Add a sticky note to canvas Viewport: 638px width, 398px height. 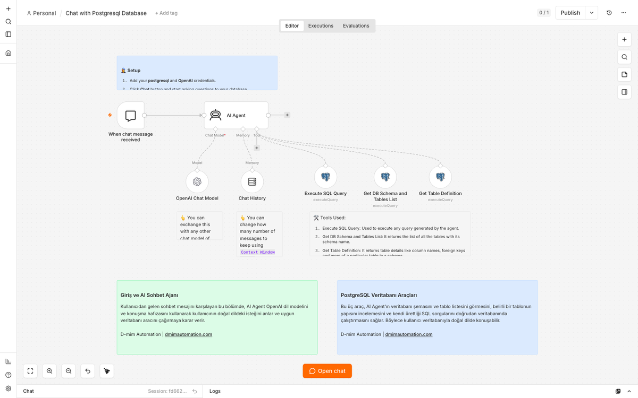(624, 75)
